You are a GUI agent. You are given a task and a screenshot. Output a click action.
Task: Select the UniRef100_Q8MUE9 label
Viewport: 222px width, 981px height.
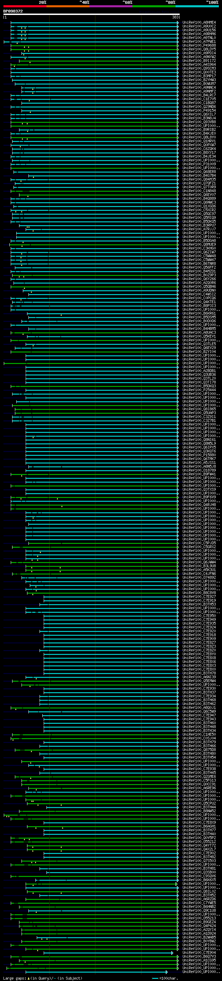click(199, 245)
